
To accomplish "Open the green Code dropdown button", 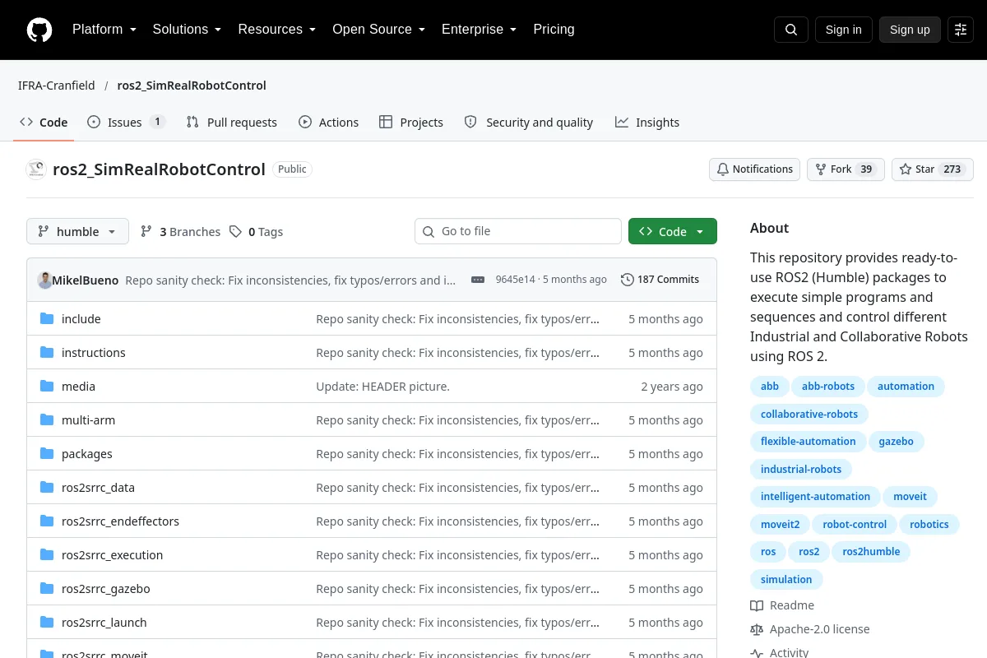I will 673,231.
